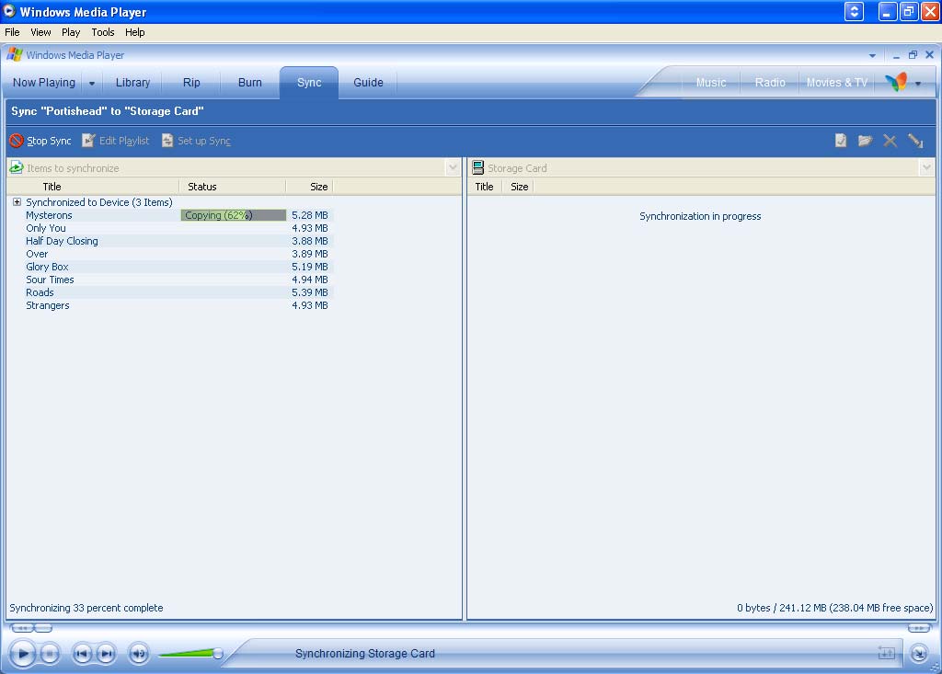
Task: Open the Burn tab
Action: [250, 83]
